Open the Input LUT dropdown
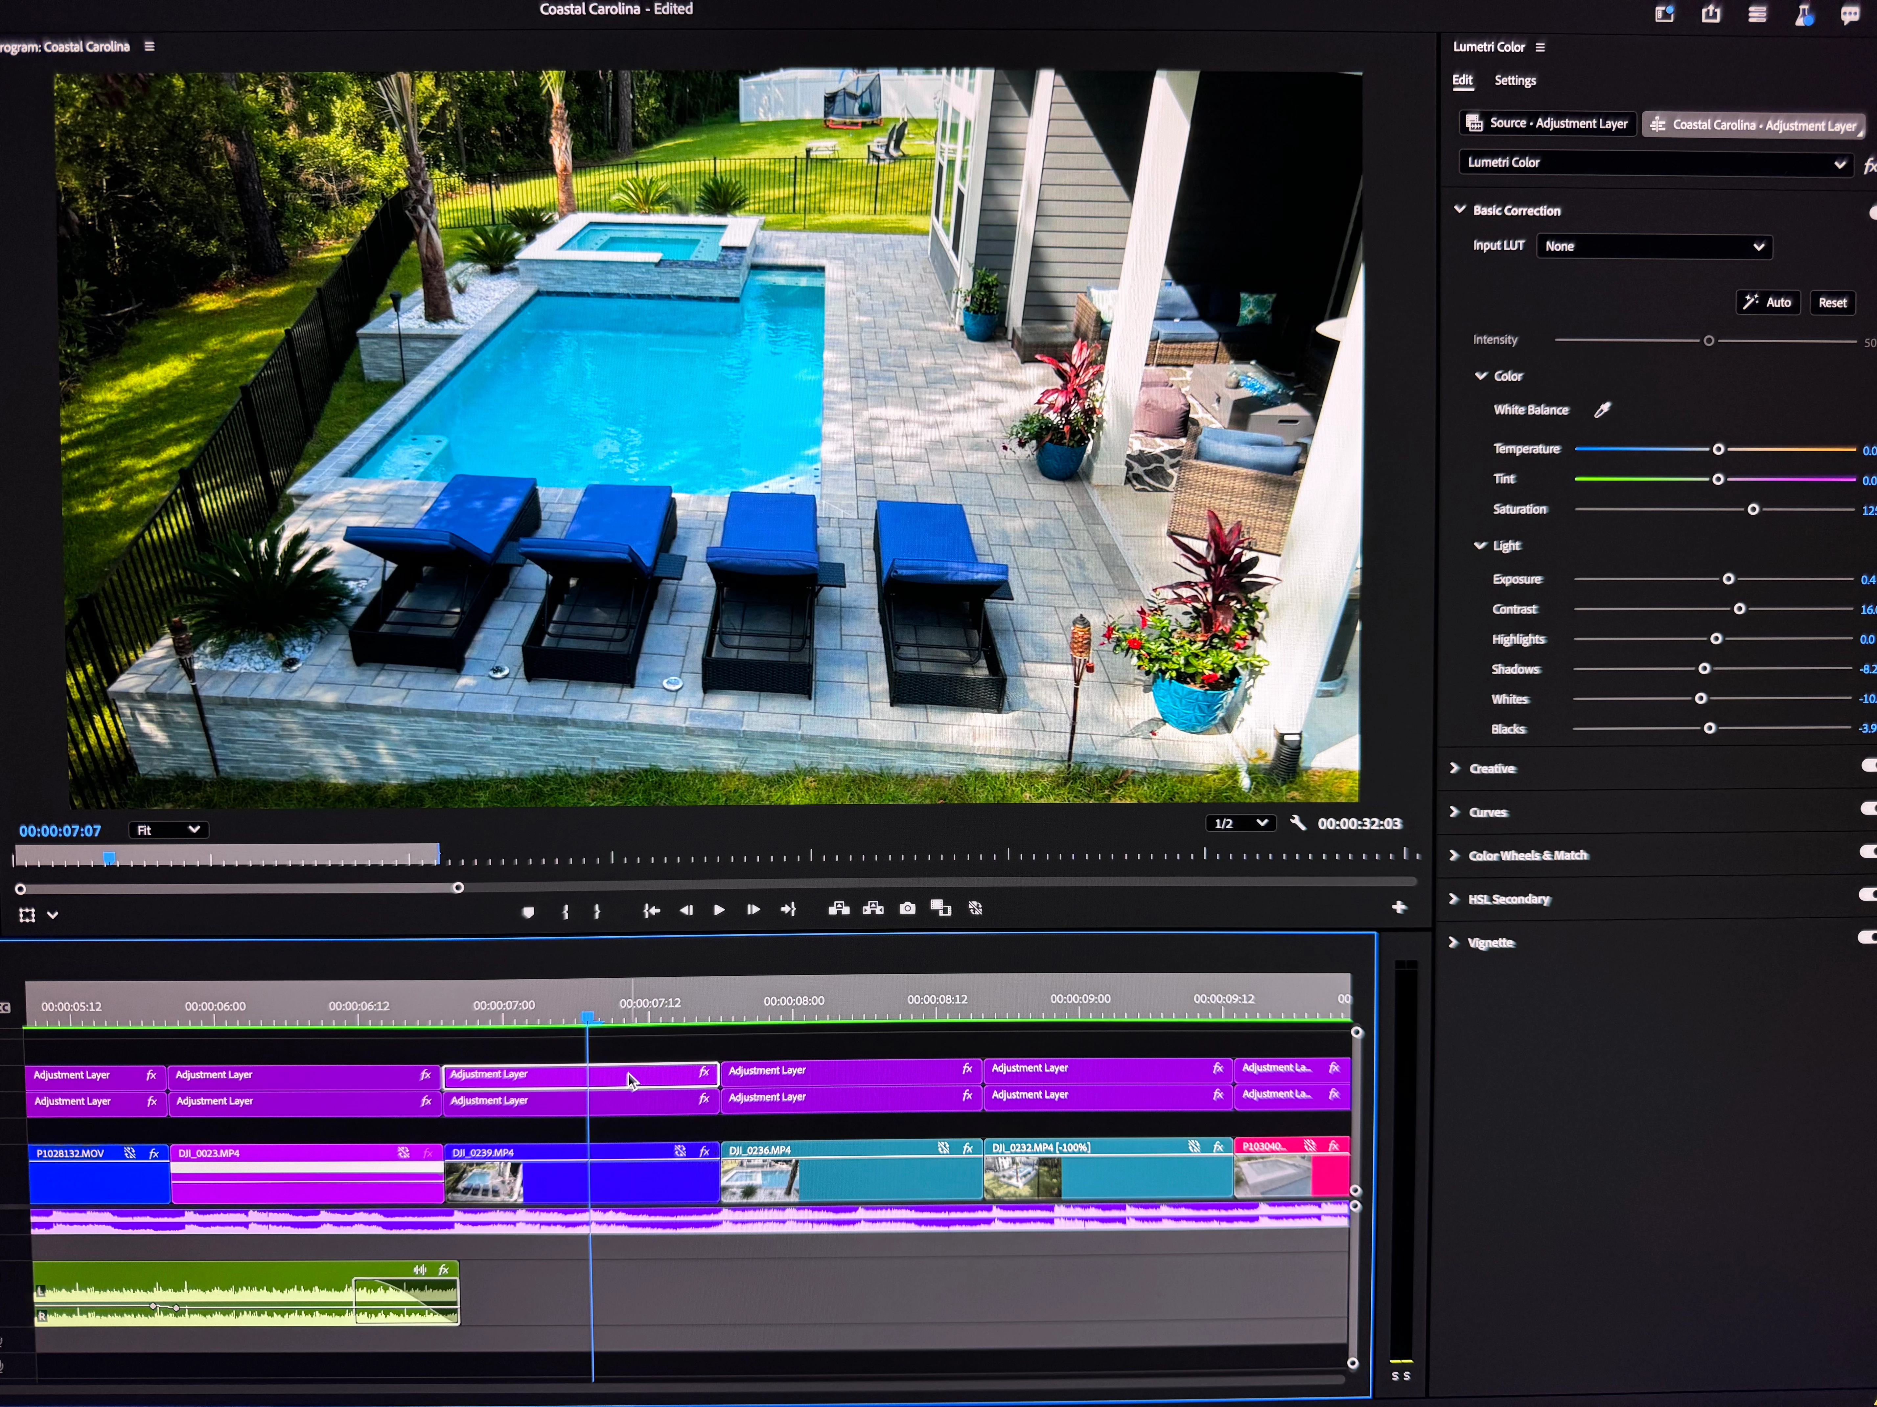The width and height of the screenshot is (1877, 1407). [1654, 247]
